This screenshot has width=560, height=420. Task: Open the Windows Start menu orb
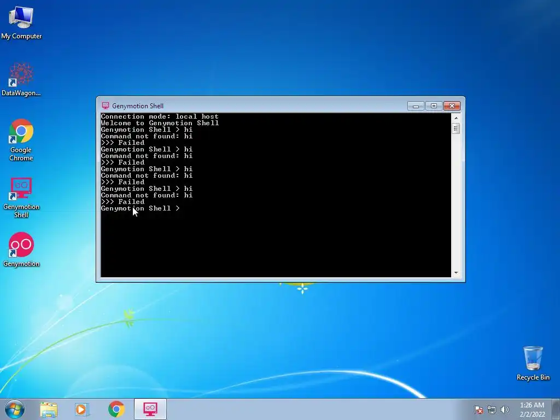15,409
